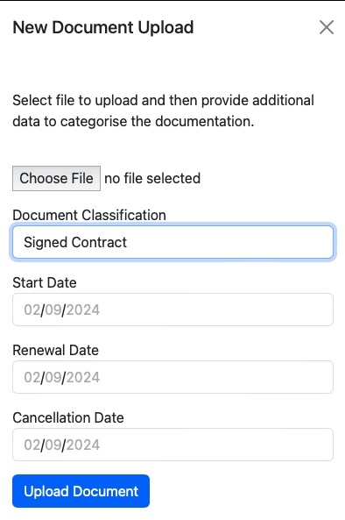Click the 'no file selected' text

(152, 178)
